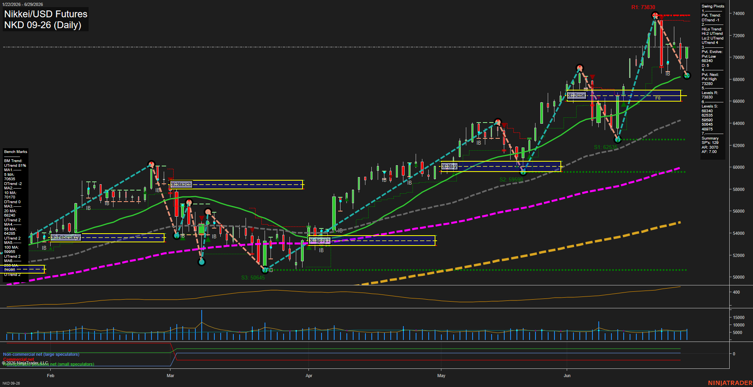This screenshot has width=753, height=387.
Task: Select the HiLo Trend entry in Swing Pivots
Action: click(713, 36)
